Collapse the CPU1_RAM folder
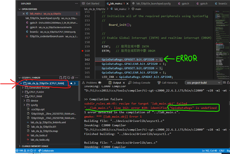Image resolution: width=230 pixels, height=154 pixels. pyautogui.click(x=23, y=96)
